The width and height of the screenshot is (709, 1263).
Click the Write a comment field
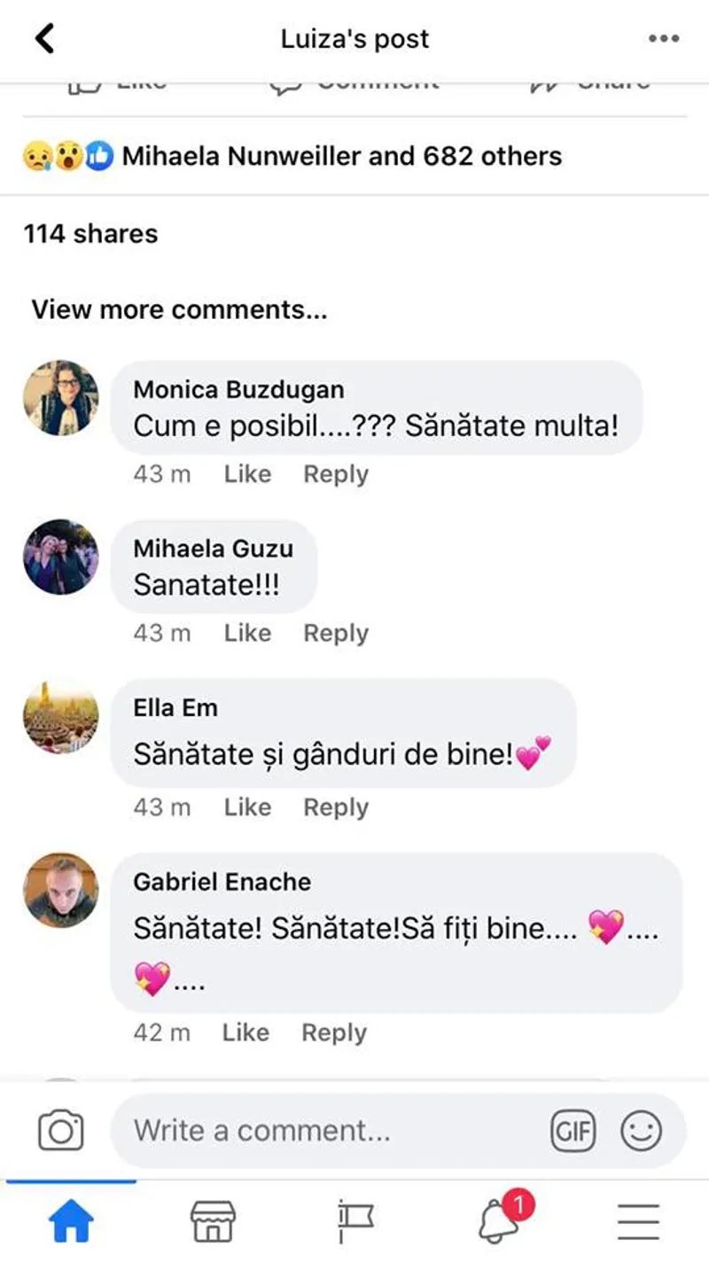point(328,1130)
